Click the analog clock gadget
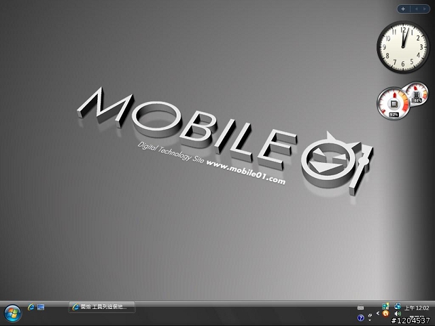This screenshot has height=326, width=435. coord(403,47)
